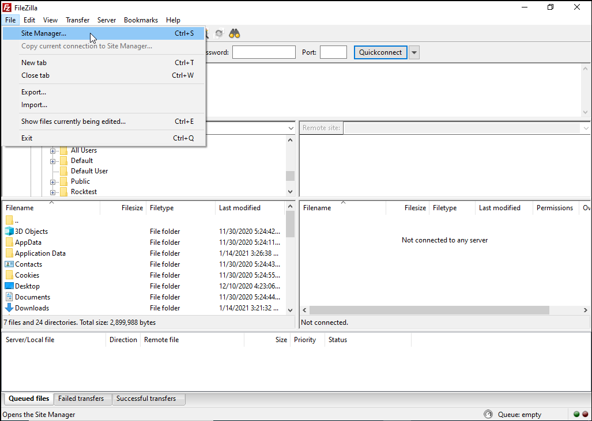Screen dimensions: 592x421
Task: Click the Remote file queue column header
Action: tap(193, 340)
